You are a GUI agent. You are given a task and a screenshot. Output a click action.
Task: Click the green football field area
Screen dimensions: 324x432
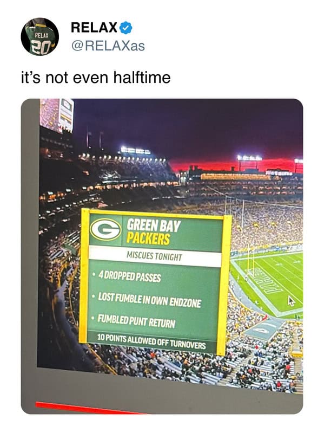click(x=272, y=281)
